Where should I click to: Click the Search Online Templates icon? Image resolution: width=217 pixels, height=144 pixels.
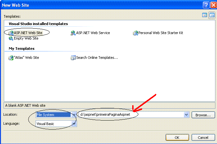[x=73, y=58]
